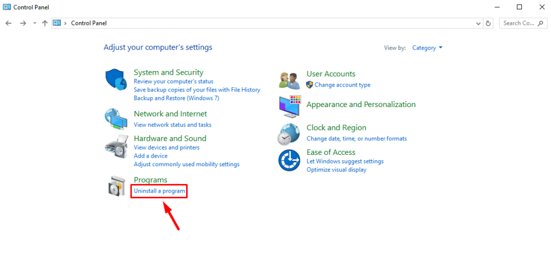Open the Hardware and Sound category
The height and width of the screenshot is (256, 551).
(170, 138)
